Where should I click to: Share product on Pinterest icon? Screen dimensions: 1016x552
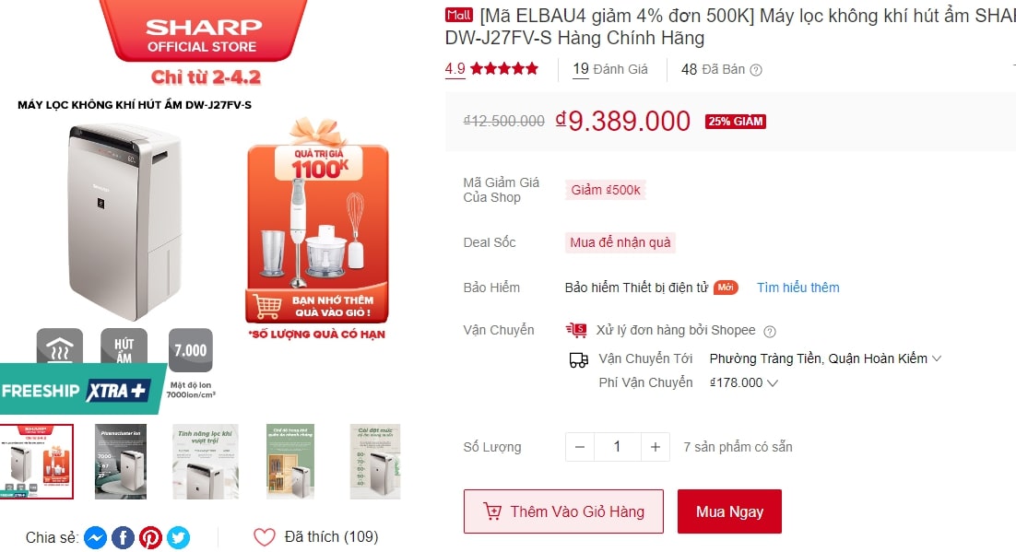point(151,538)
